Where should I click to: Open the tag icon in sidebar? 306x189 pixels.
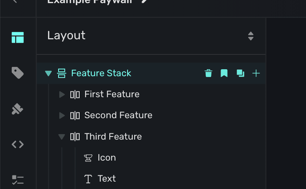click(x=18, y=73)
